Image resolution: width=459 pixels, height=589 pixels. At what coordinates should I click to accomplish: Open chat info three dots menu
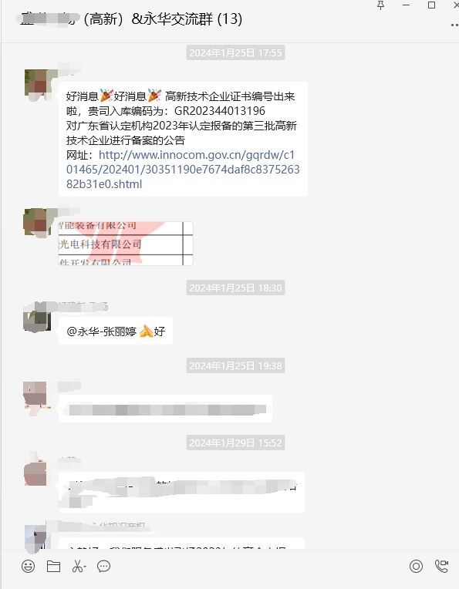tap(454, 25)
